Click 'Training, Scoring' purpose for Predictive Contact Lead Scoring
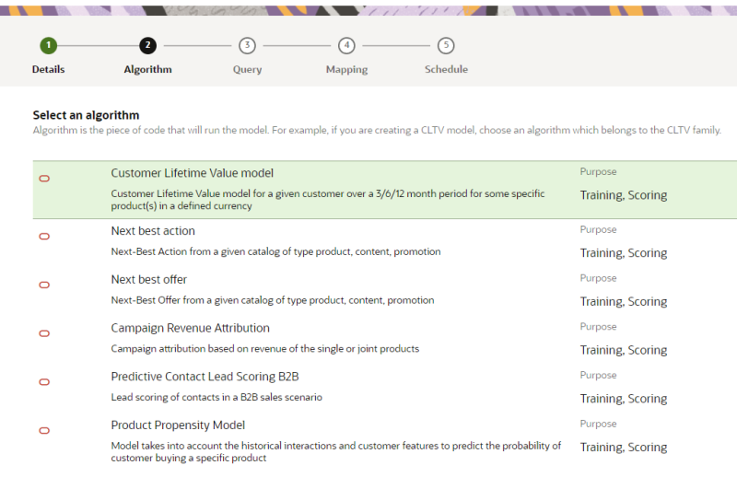The width and height of the screenshot is (737, 477). click(624, 399)
